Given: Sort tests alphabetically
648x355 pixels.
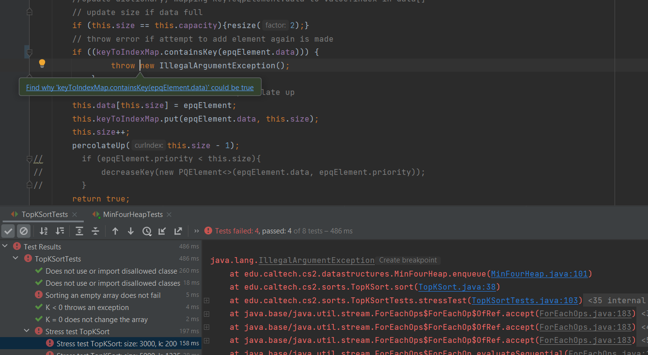Looking at the screenshot, I should coord(44,231).
